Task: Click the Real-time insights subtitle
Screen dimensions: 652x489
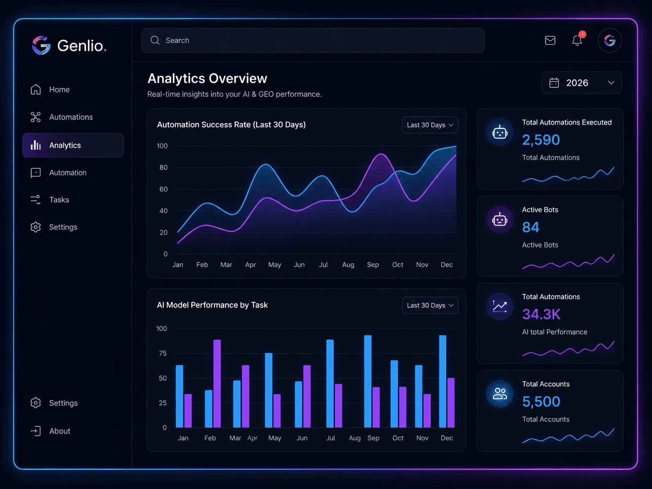Action: (x=235, y=94)
